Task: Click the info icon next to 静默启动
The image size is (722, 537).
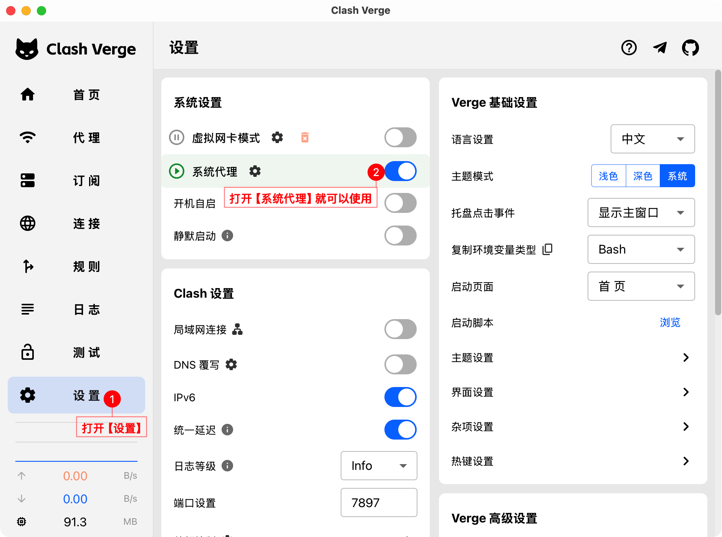Action: [x=227, y=236]
